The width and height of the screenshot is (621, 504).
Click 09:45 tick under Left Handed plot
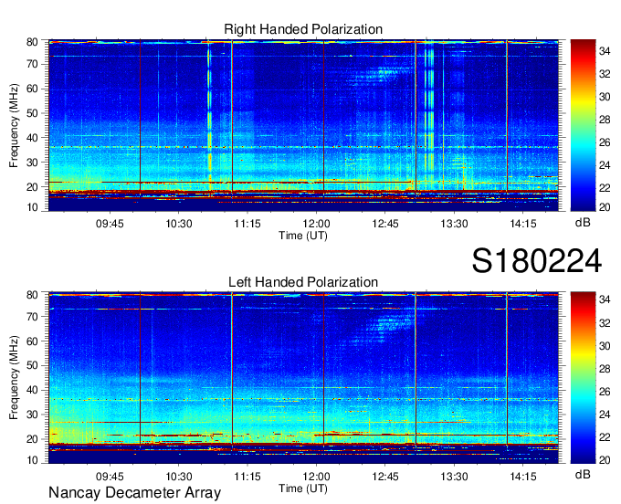[110, 477]
